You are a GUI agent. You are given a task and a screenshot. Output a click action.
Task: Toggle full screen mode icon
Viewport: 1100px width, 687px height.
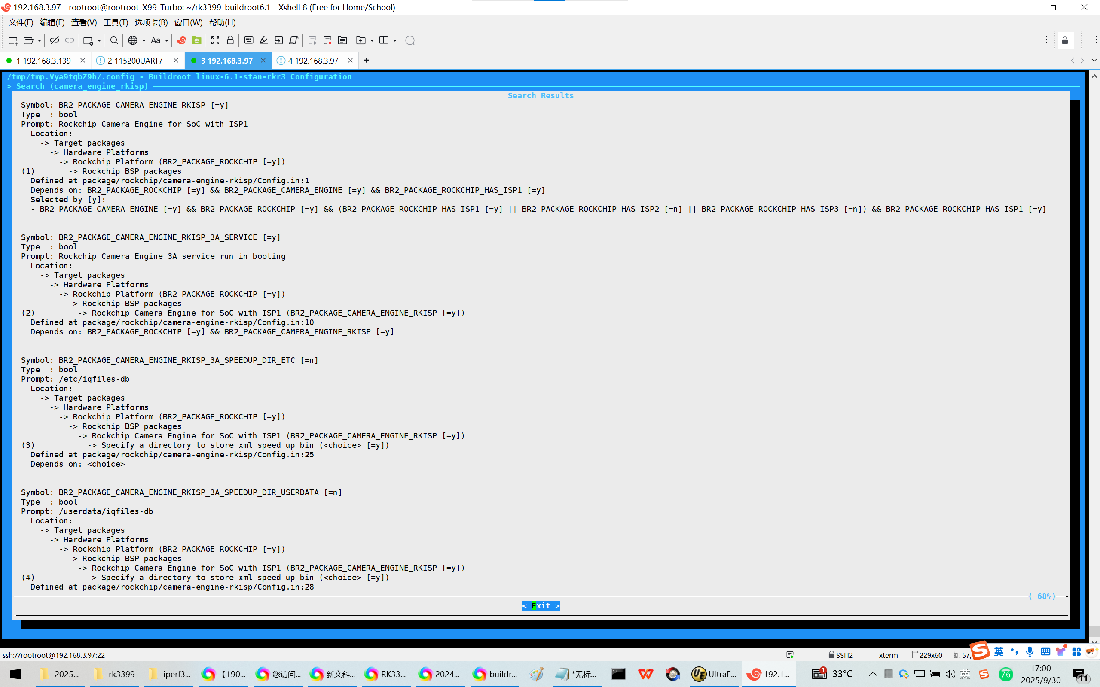tap(215, 40)
